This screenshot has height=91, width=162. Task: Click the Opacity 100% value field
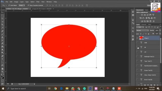tap(157, 30)
